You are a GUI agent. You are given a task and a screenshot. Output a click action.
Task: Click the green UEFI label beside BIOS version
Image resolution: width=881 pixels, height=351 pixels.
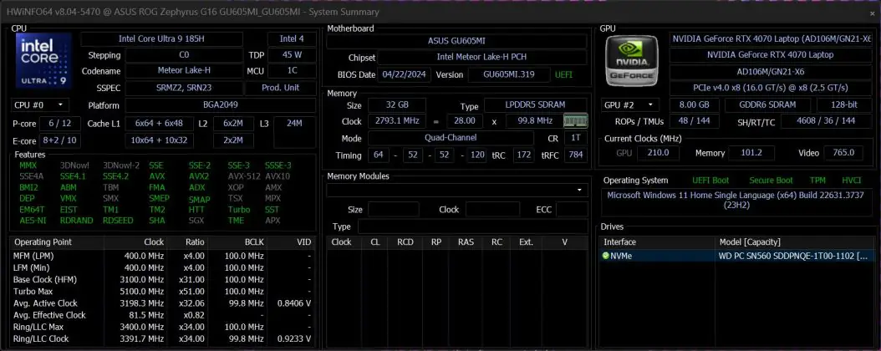(x=564, y=74)
